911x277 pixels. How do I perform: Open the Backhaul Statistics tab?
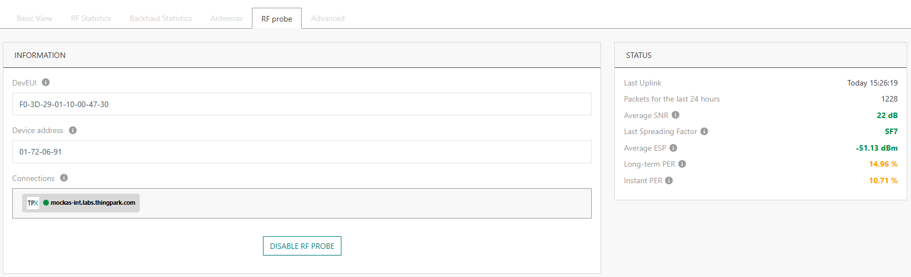(x=161, y=18)
